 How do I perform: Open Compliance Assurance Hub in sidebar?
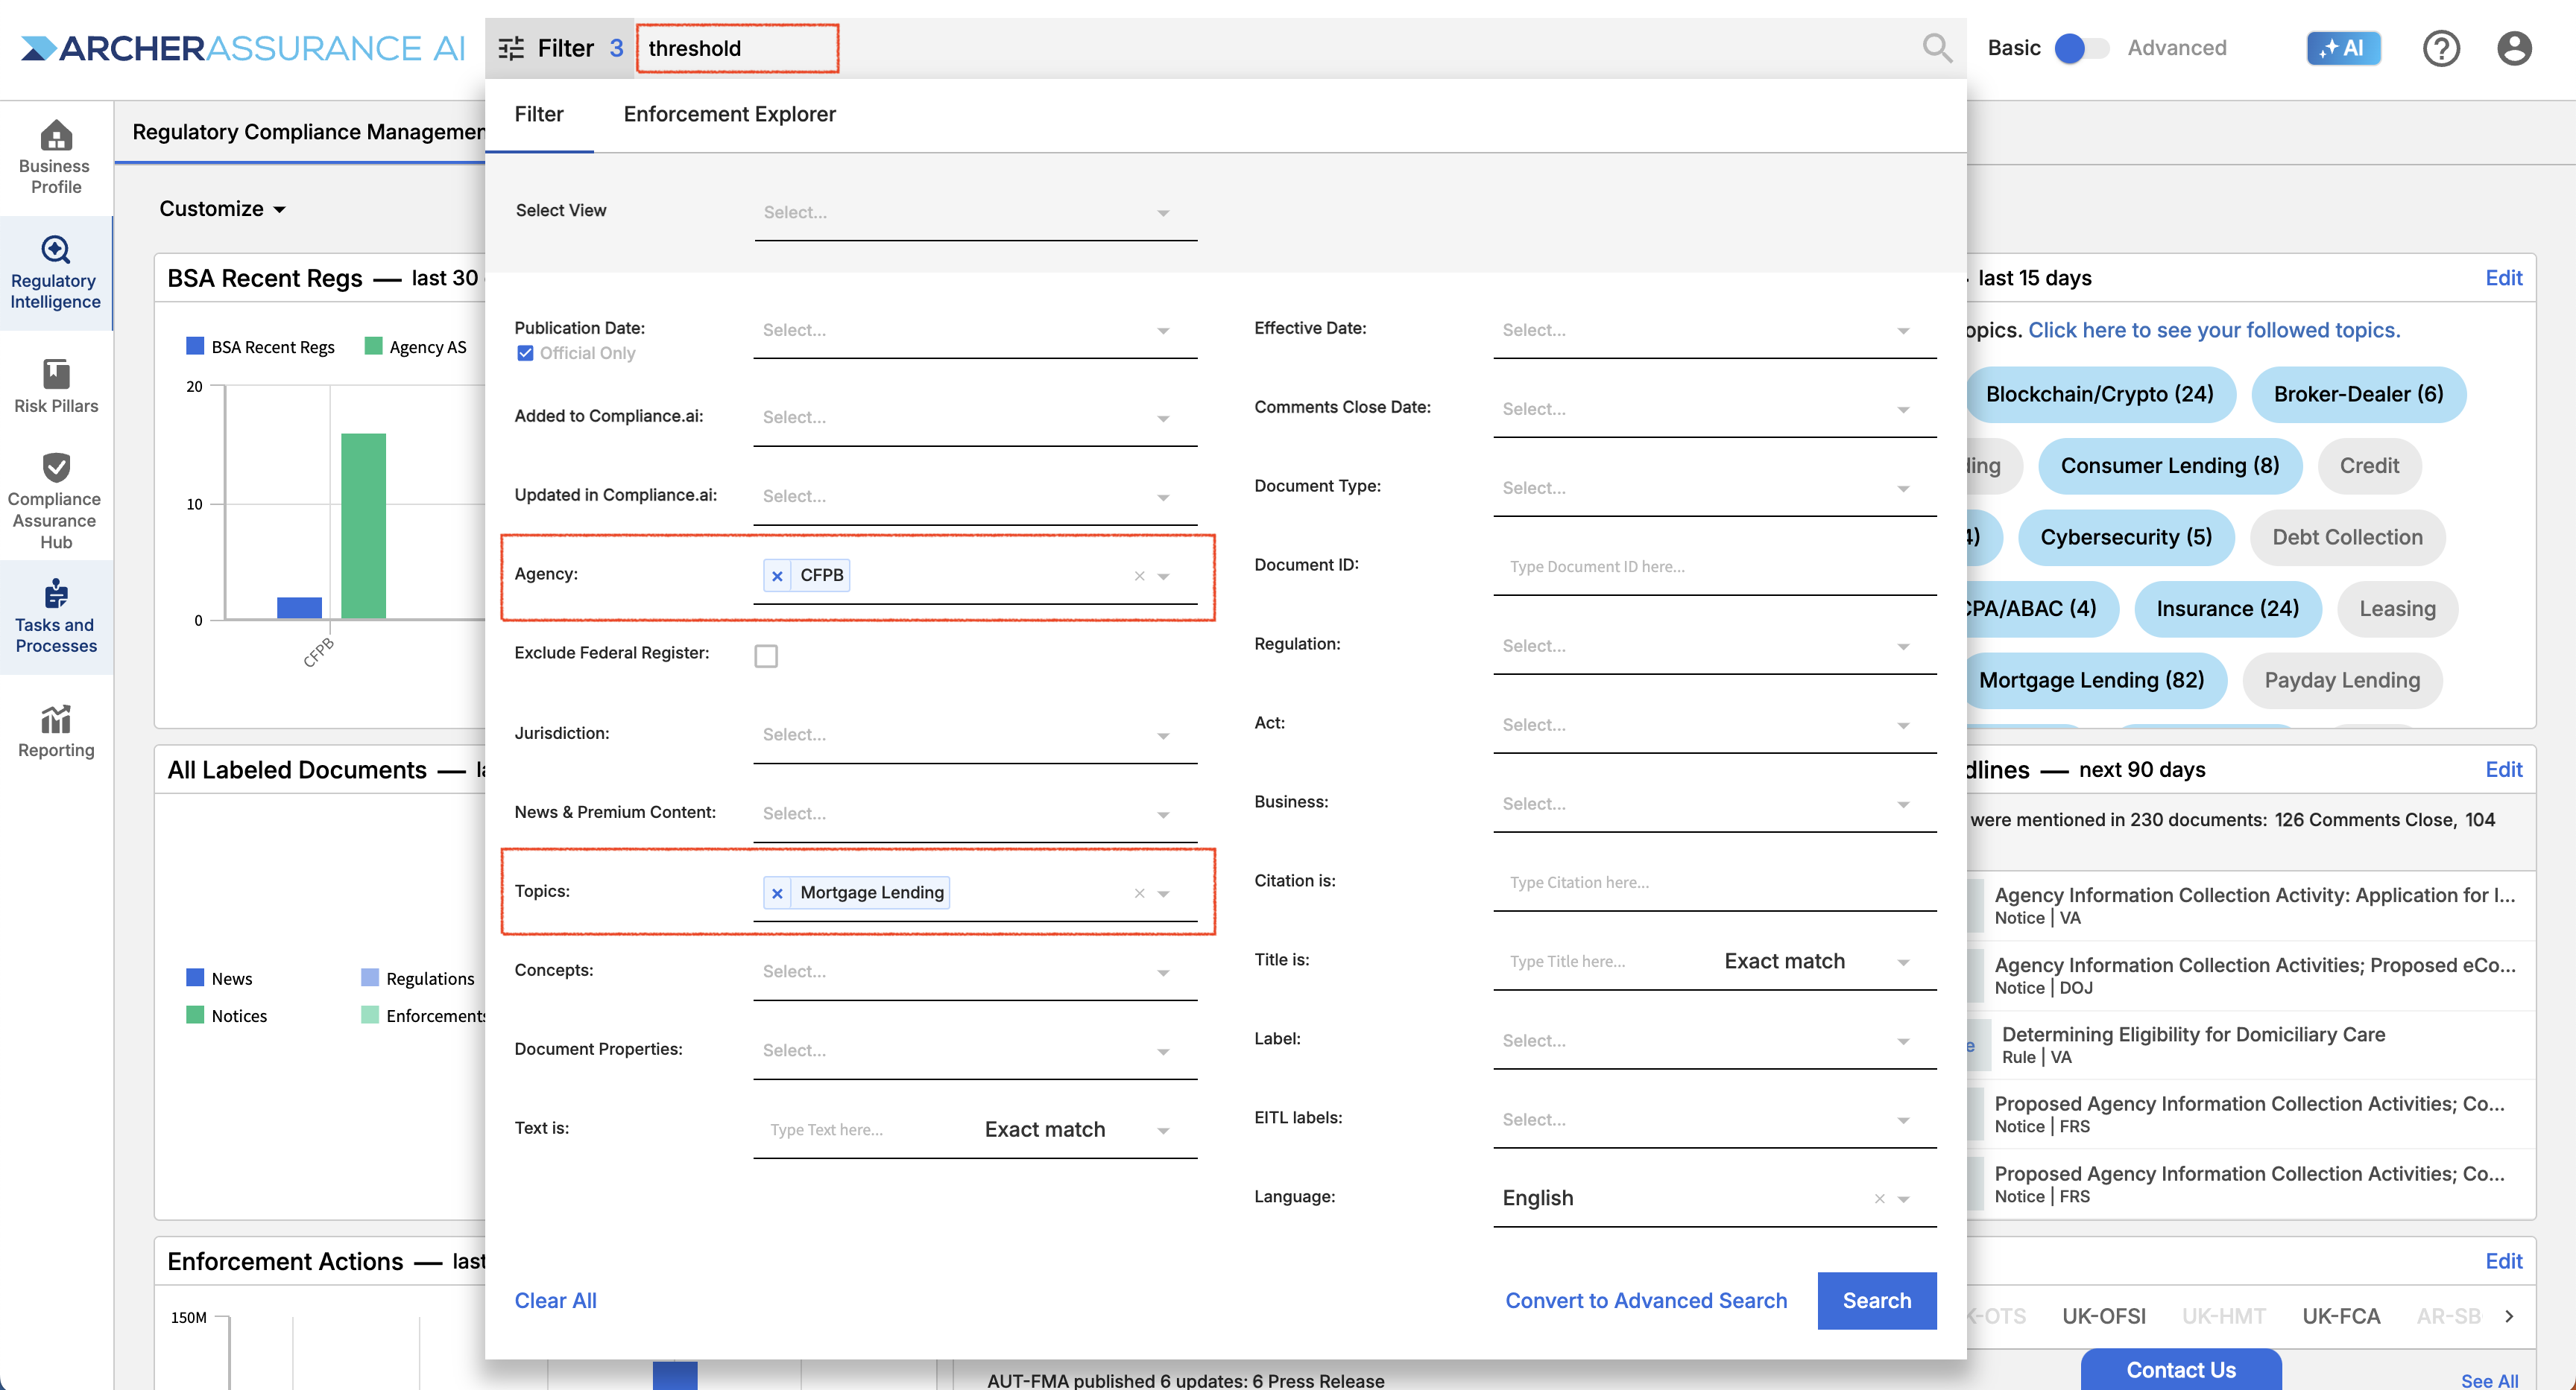click(56, 501)
